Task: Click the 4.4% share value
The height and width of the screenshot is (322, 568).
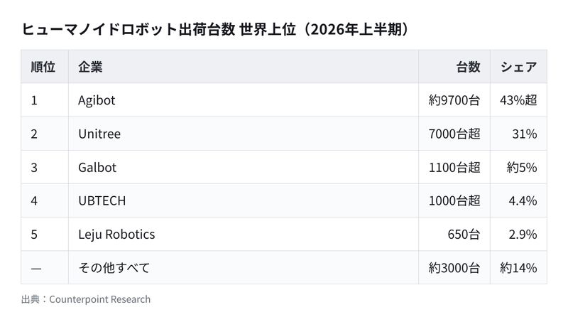Action: pos(523,201)
